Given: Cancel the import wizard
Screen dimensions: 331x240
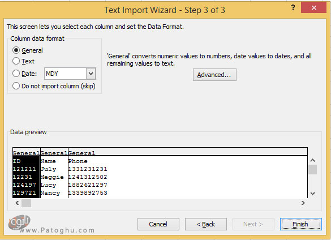Looking at the screenshot, I should [158, 224].
